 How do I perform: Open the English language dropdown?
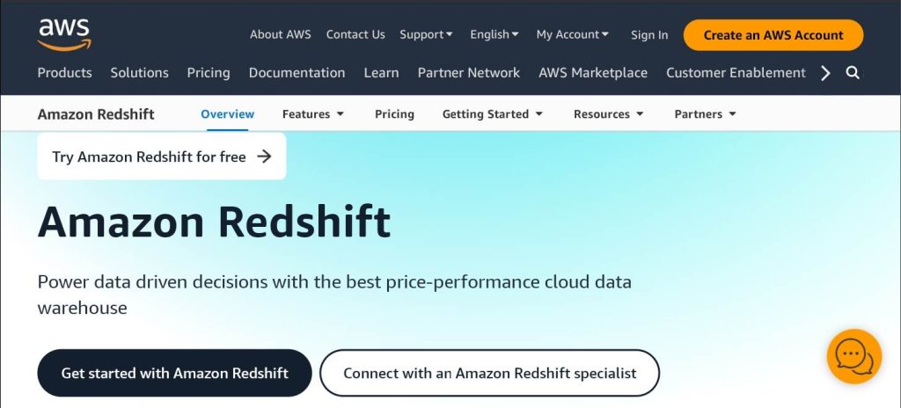click(494, 35)
